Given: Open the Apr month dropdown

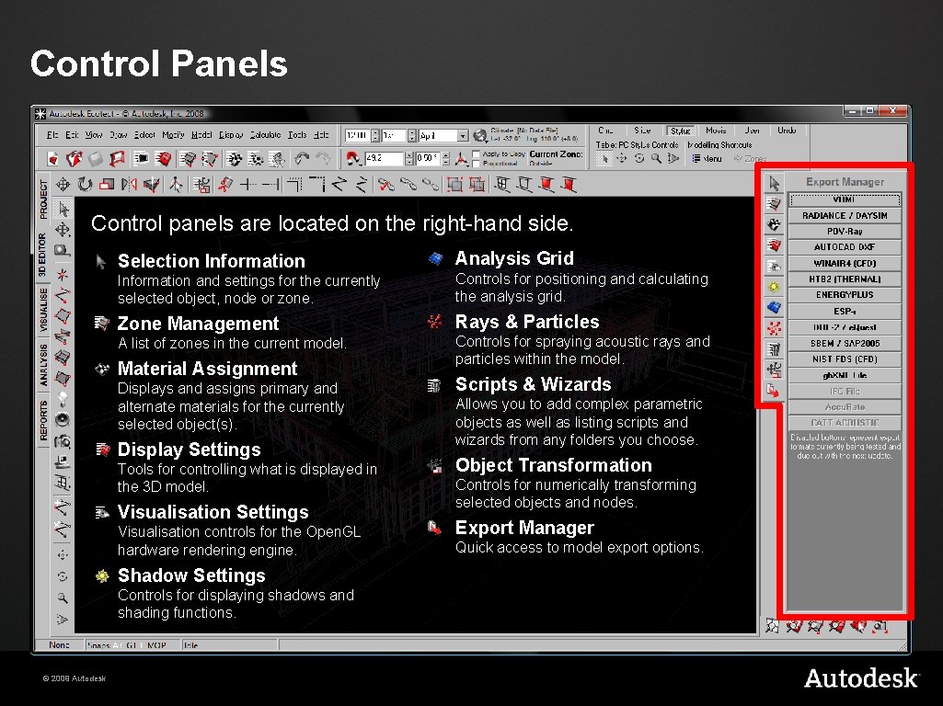Looking at the screenshot, I should point(464,136).
